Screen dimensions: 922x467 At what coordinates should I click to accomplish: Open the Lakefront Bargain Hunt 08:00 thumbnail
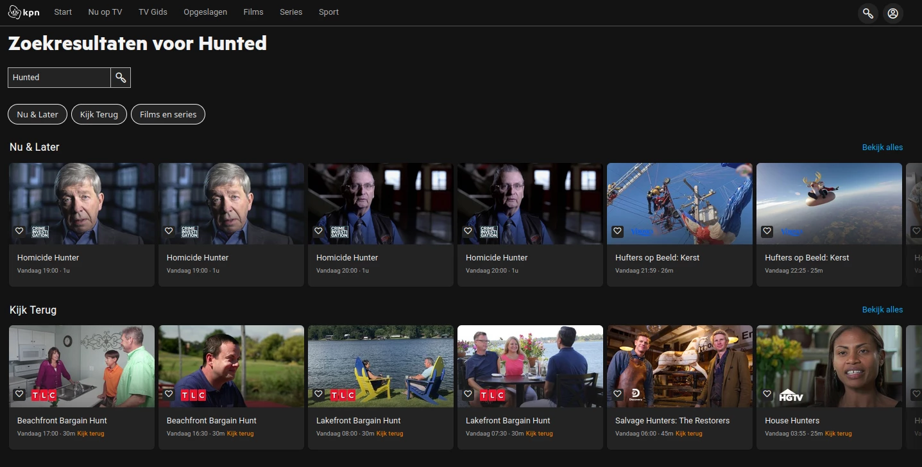pos(380,366)
